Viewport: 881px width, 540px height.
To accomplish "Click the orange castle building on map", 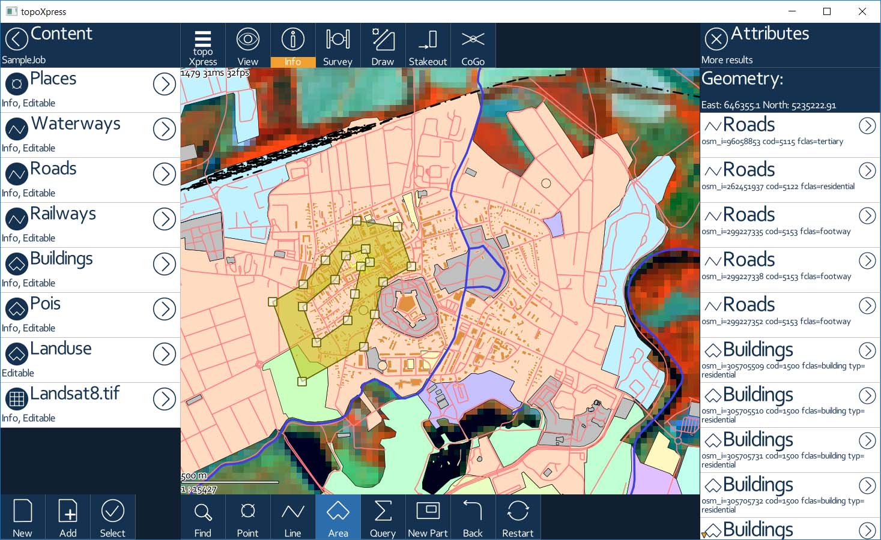I will 407,304.
